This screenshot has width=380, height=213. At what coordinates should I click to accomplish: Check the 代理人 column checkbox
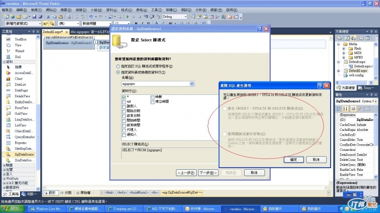pyautogui.click(x=124, y=130)
